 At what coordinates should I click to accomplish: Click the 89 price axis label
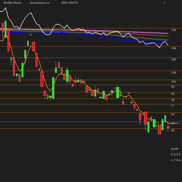173,94
